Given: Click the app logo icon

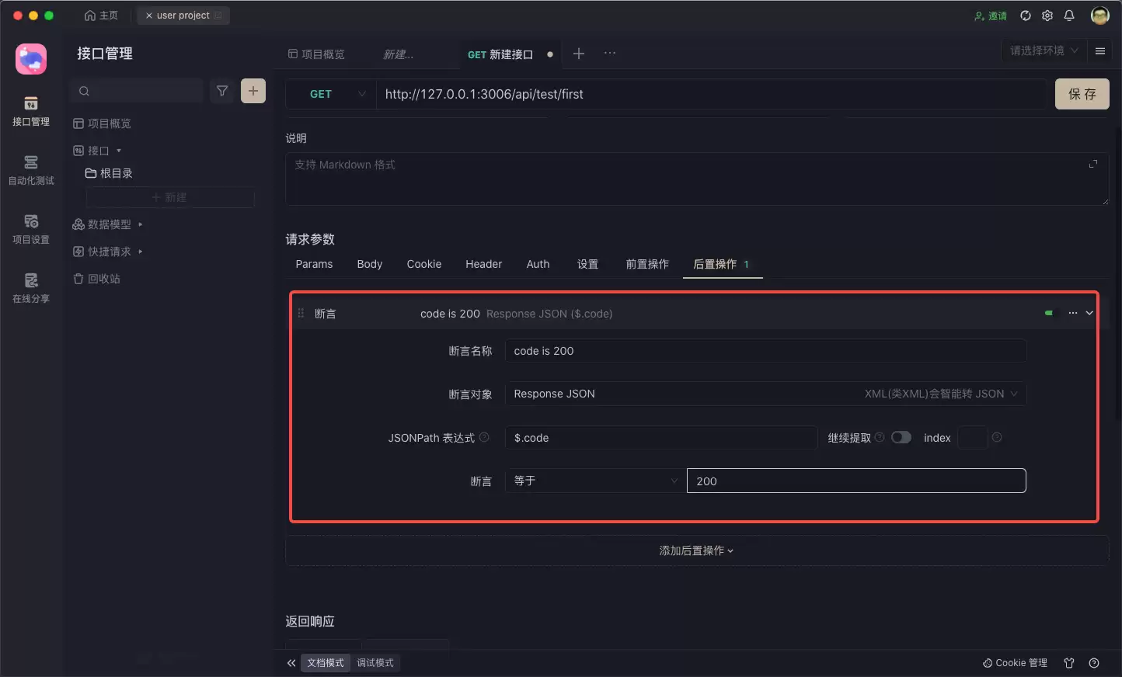Looking at the screenshot, I should (x=31, y=59).
